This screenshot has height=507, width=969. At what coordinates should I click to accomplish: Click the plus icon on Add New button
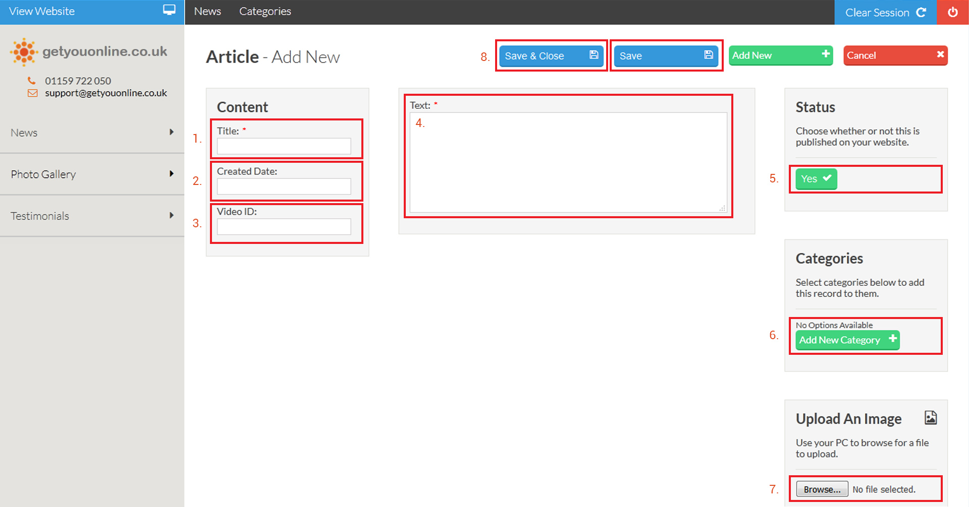826,53
